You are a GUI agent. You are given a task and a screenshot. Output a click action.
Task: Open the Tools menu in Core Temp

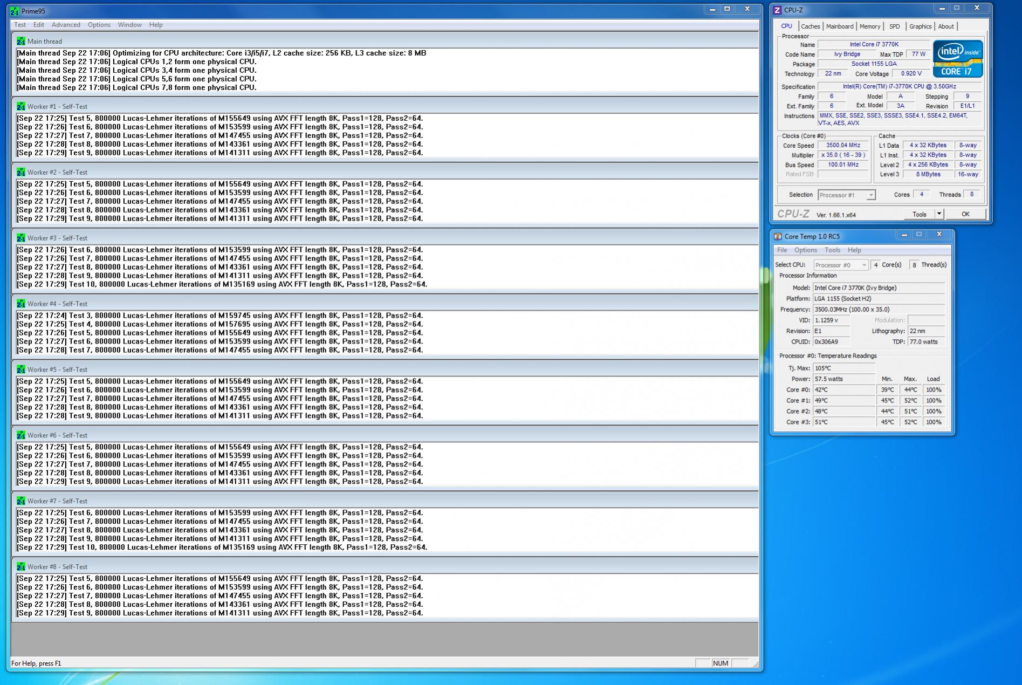832,250
